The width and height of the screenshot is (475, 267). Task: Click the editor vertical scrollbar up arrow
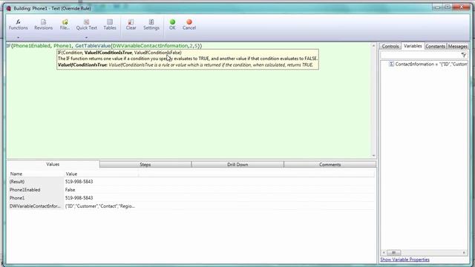(x=373, y=45)
